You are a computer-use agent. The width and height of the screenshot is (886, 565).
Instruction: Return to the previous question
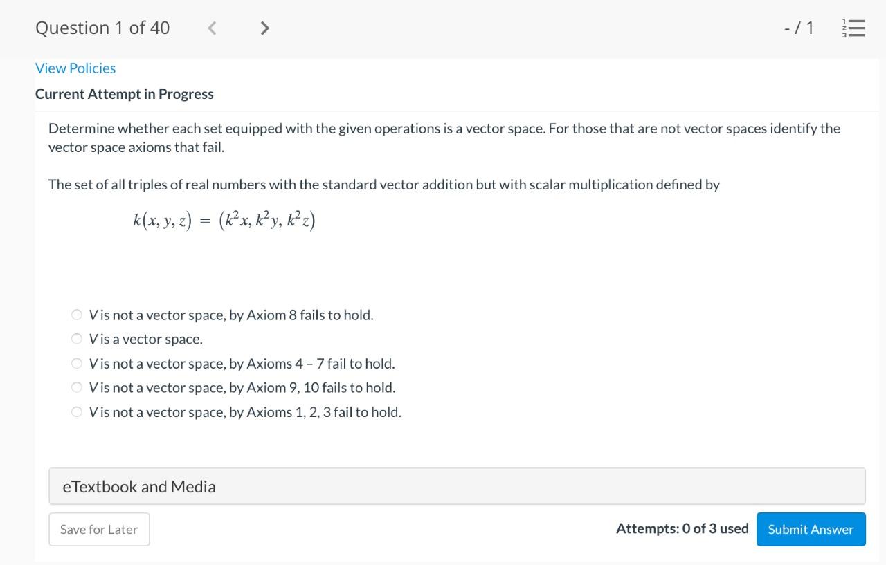click(x=211, y=28)
